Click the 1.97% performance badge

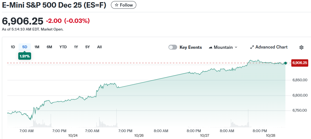pyautogui.click(x=25, y=56)
